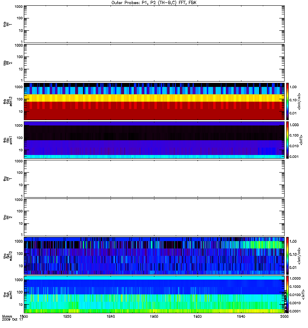This screenshot has width=308, height=328.
Task: Click the "1.00" tick of thb edc12 color bar
Action: 293,87
